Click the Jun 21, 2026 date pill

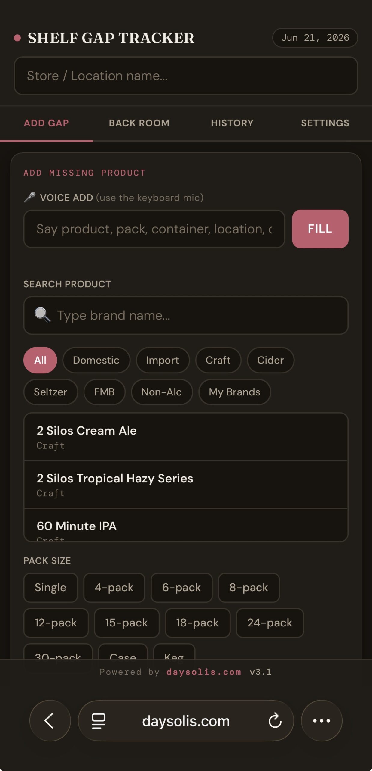pos(315,38)
